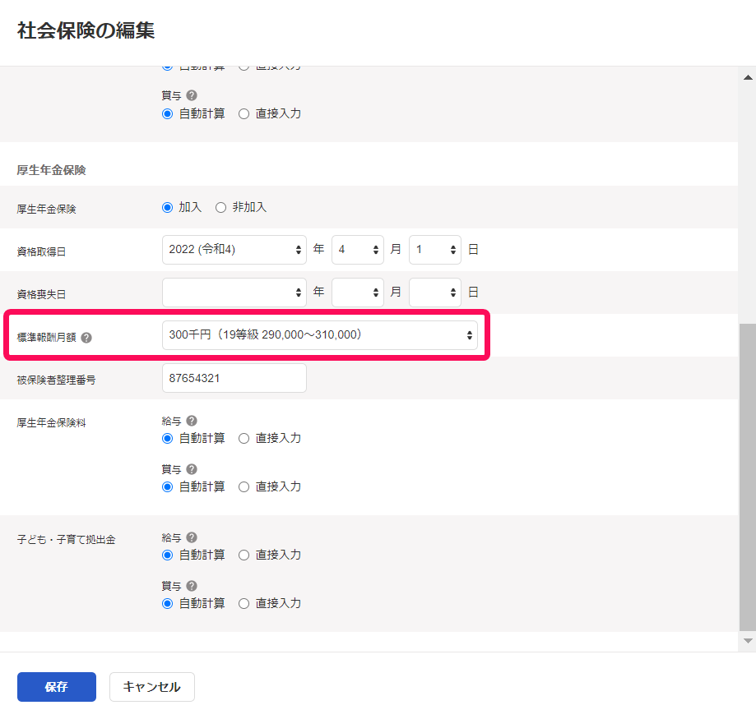The image size is (756, 719).
Task: Click 被保険者整理番号 field 87654321
Action: click(x=234, y=378)
